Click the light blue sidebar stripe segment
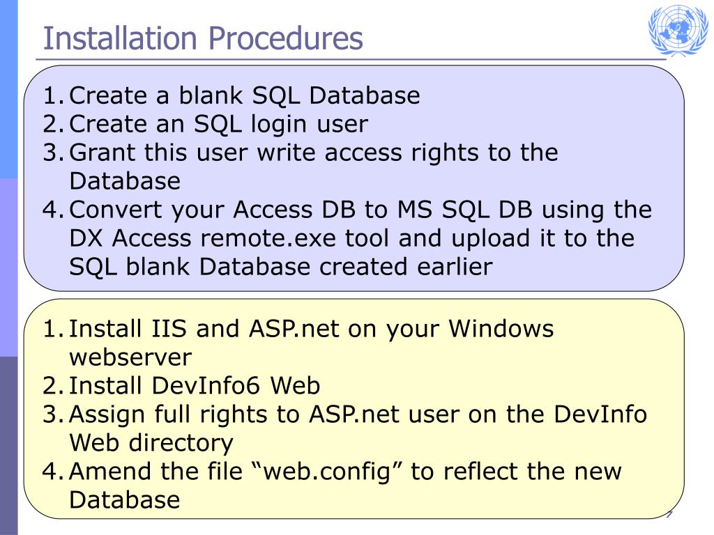The width and height of the screenshot is (714, 535). [8, 88]
